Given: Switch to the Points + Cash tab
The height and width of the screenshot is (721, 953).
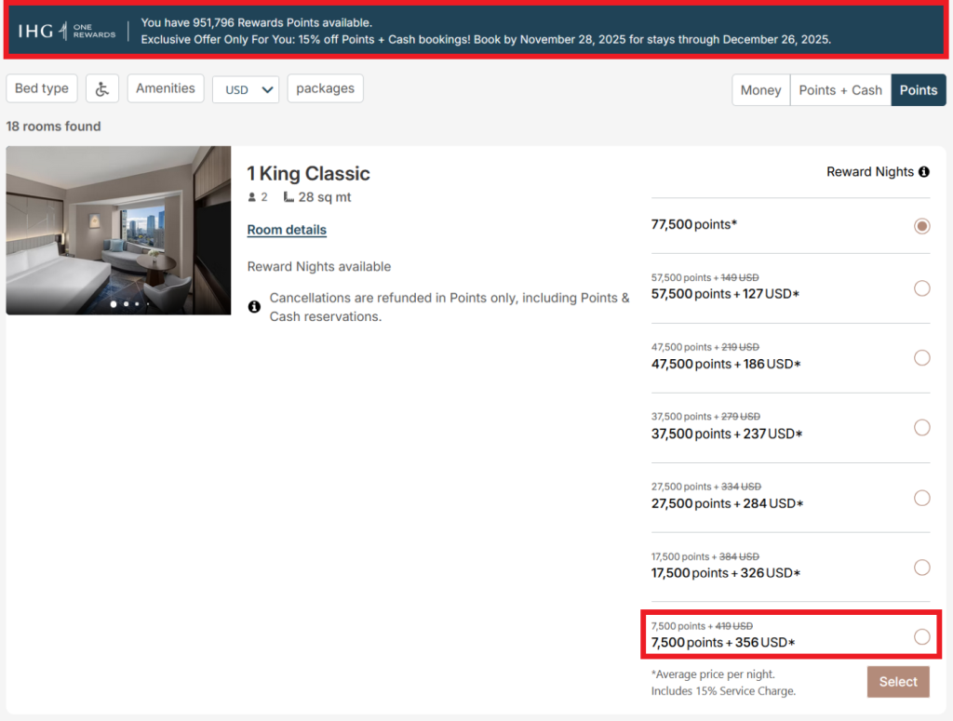Looking at the screenshot, I should tap(840, 90).
